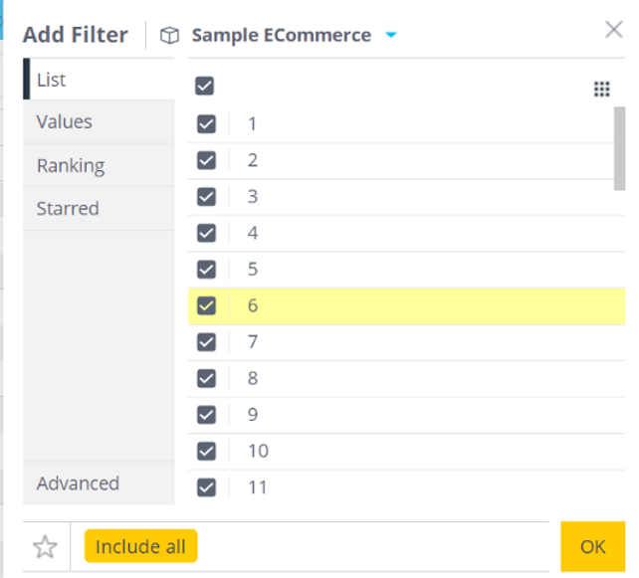Image resolution: width=639 pixels, height=578 pixels.
Task: Click the data cube icon beside Sample ECommerce
Action: [169, 36]
